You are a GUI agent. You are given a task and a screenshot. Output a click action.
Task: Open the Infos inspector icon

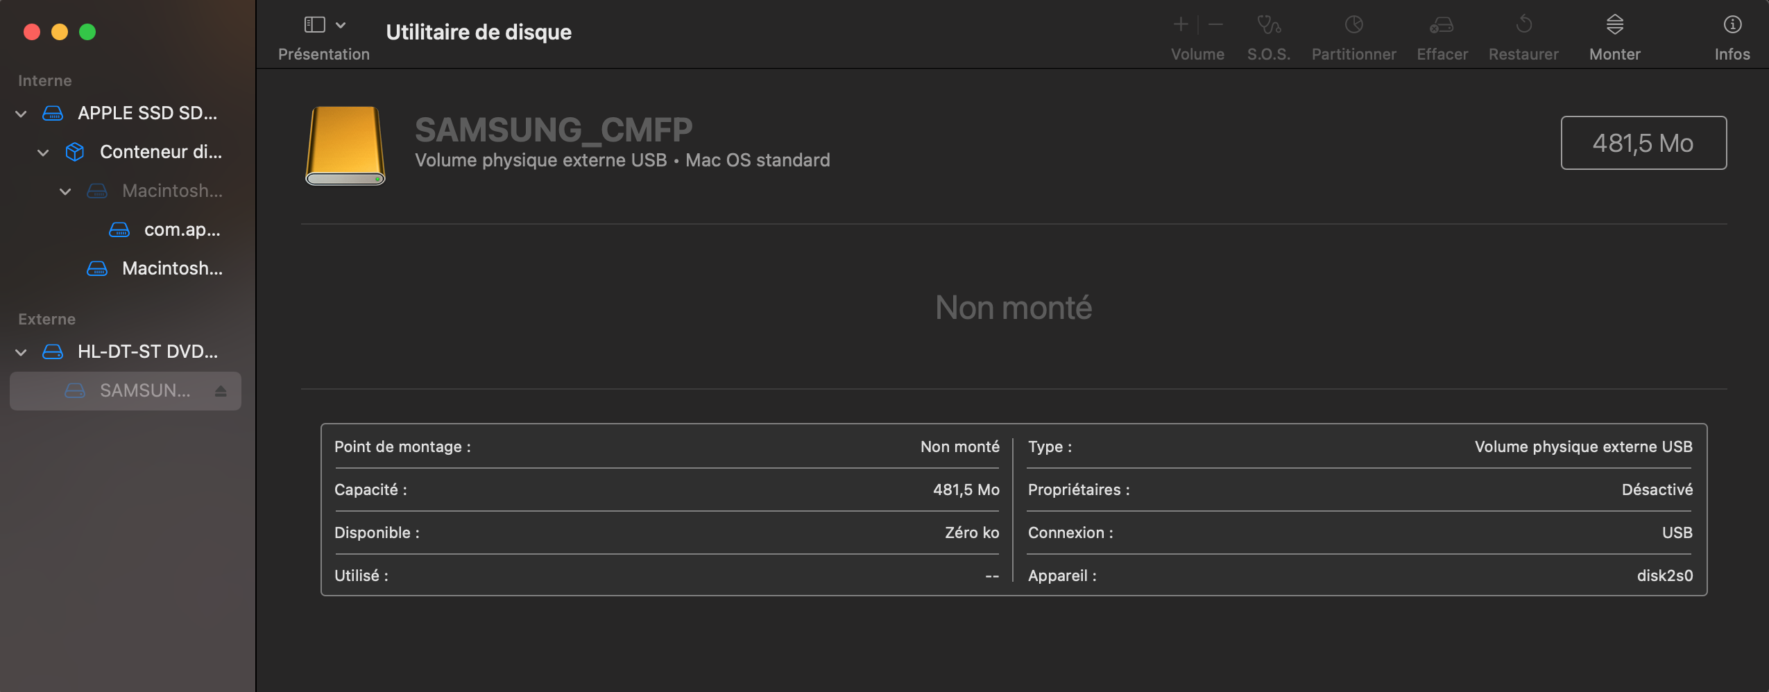(1732, 25)
